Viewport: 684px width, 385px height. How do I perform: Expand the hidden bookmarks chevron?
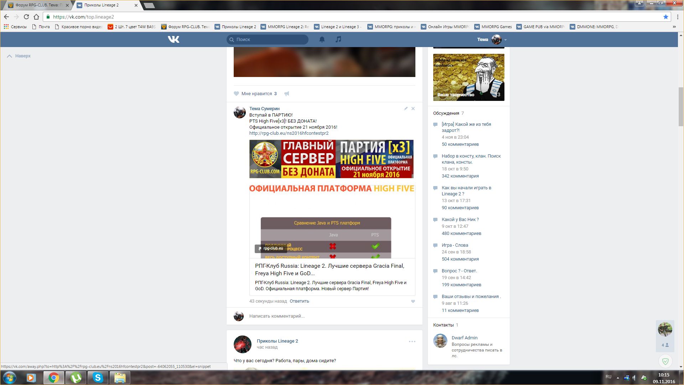click(674, 27)
